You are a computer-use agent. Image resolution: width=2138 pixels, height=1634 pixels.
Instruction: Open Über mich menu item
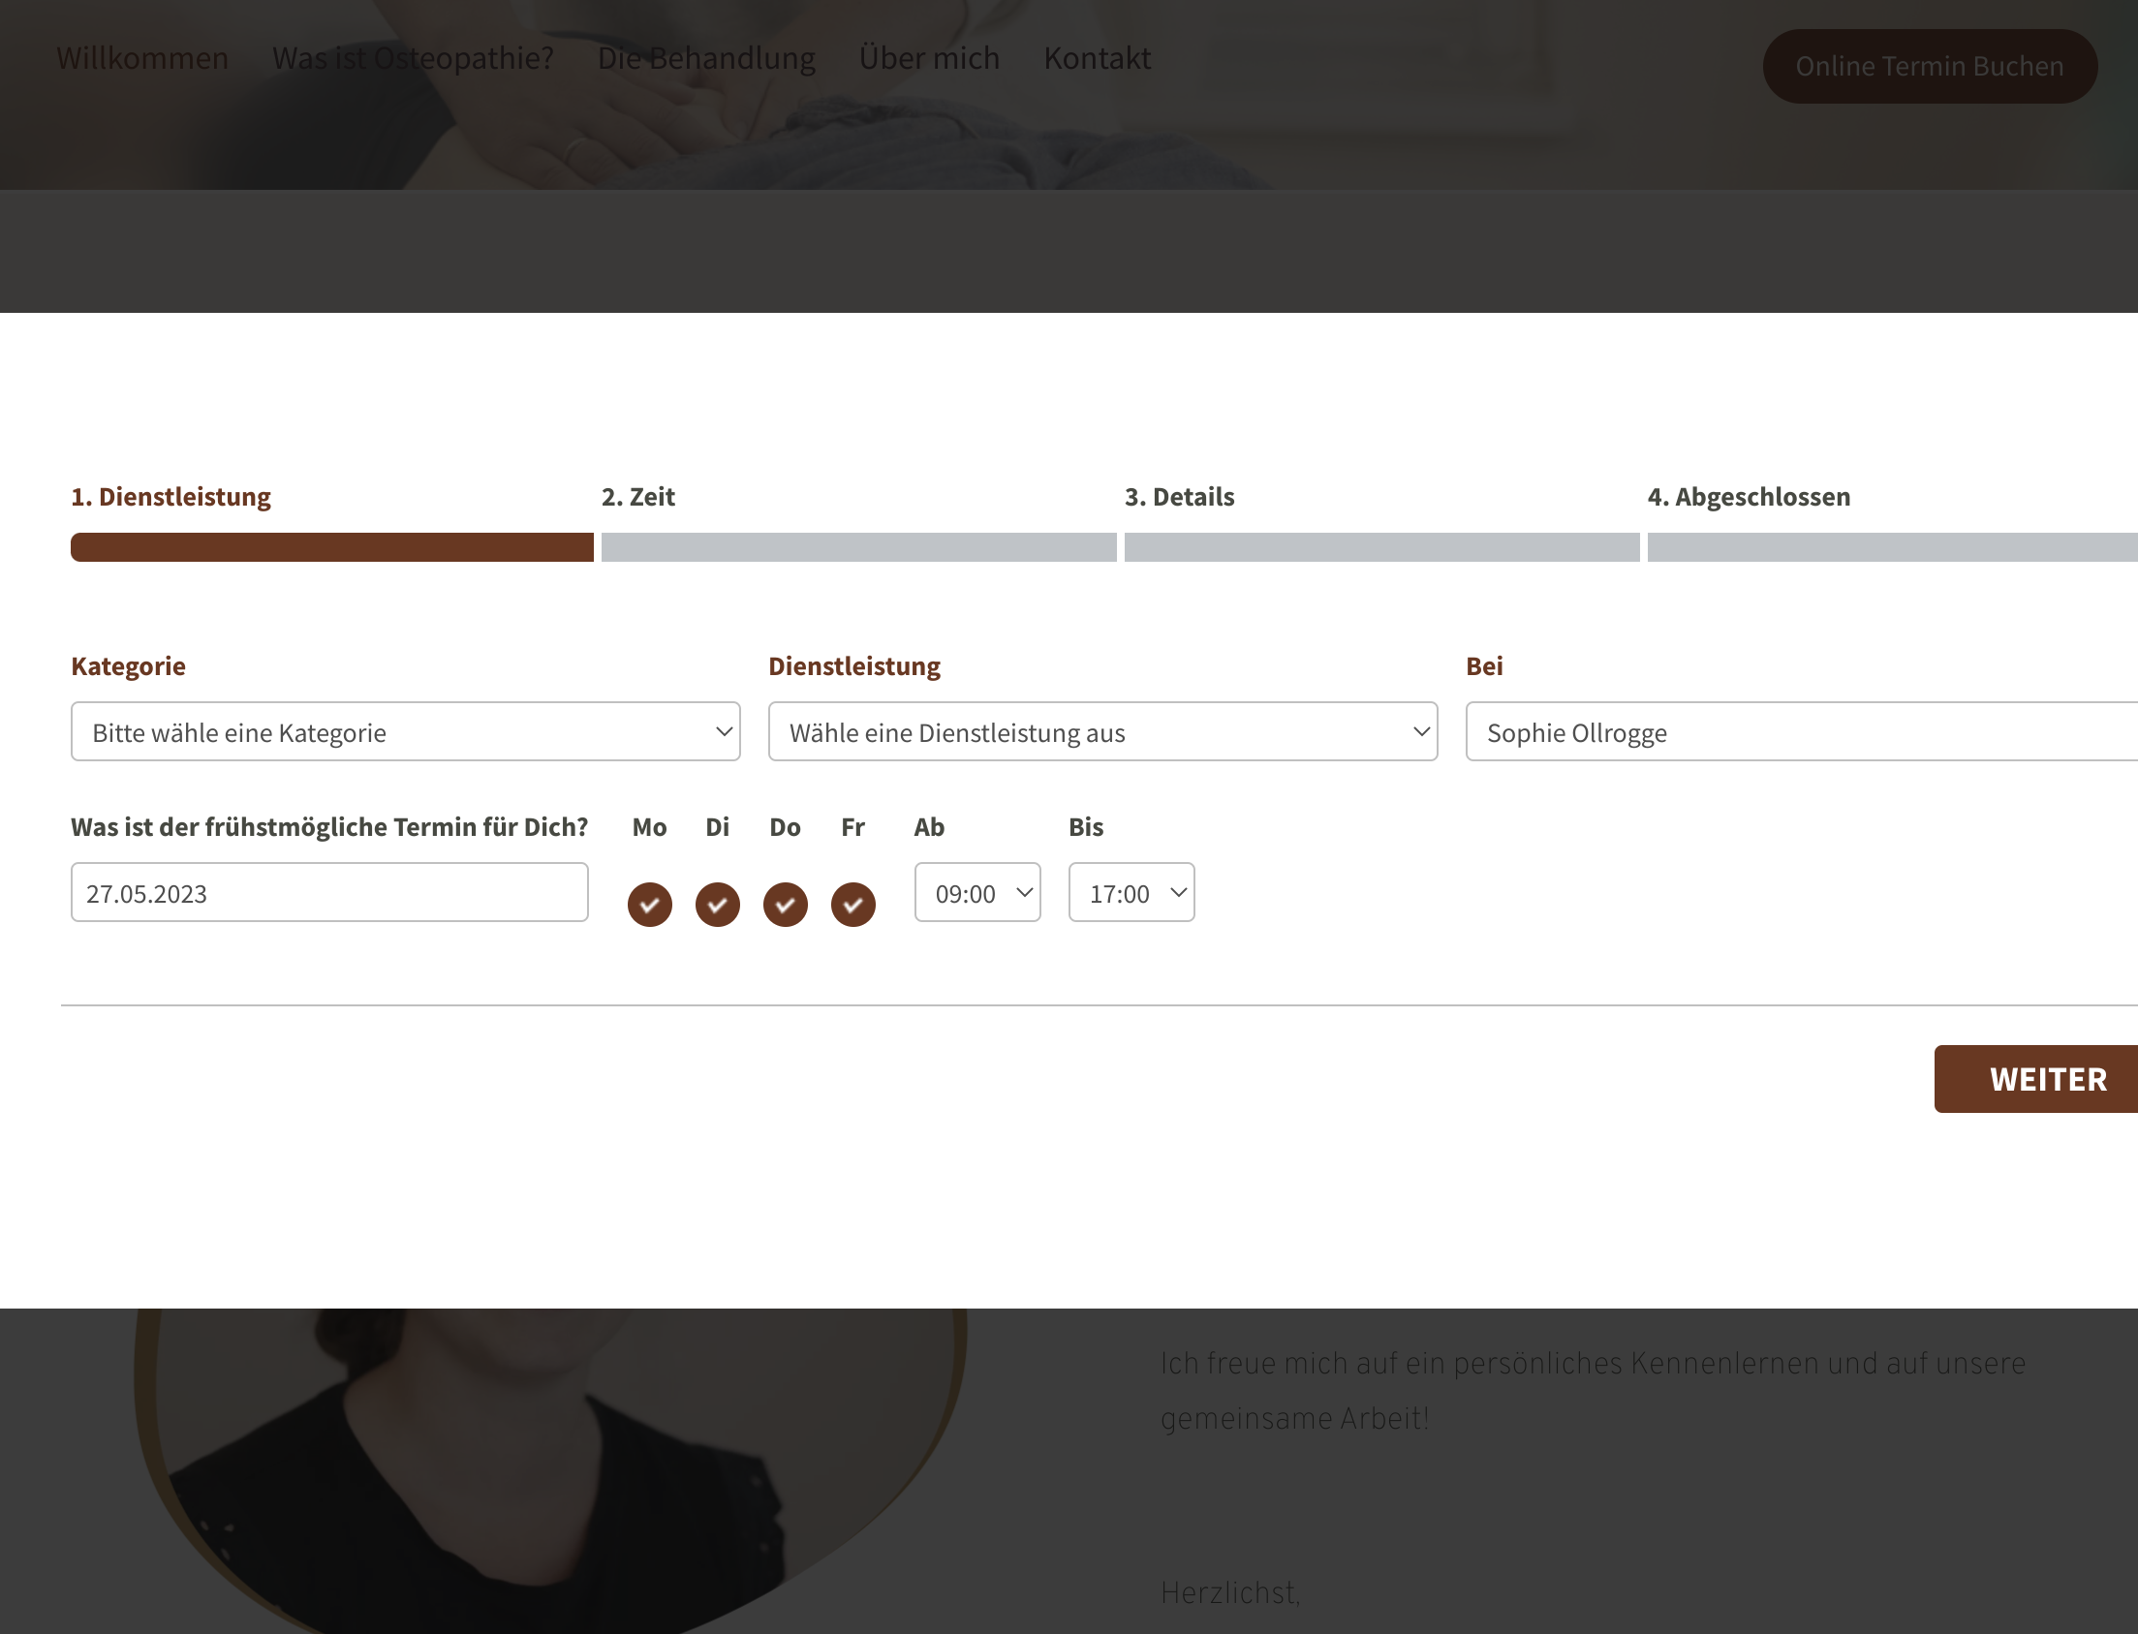pos(929,58)
